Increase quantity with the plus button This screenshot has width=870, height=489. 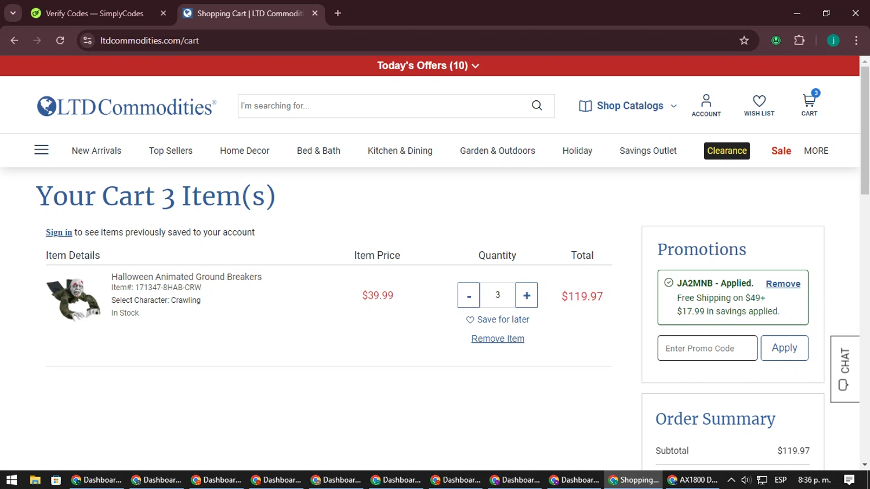tap(526, 295)
